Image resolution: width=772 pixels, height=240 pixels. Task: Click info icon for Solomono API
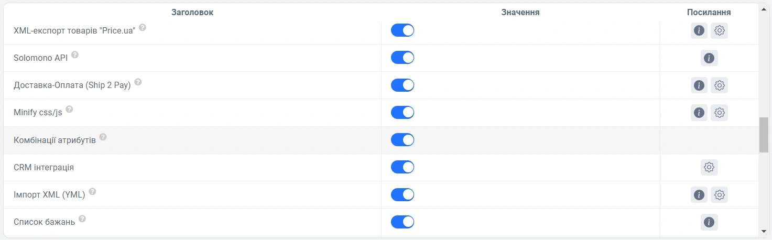click(709, 58)
